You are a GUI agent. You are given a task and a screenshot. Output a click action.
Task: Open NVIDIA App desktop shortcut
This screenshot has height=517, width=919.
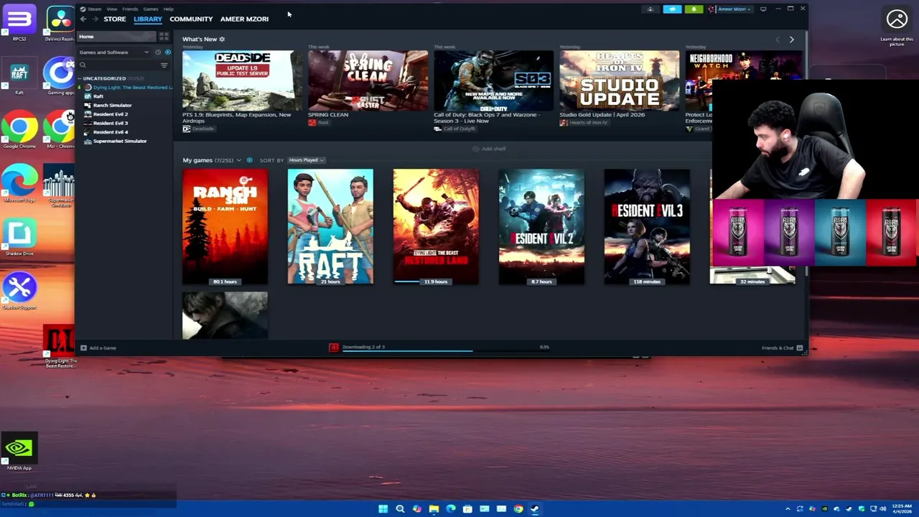[x=19, y=452]
